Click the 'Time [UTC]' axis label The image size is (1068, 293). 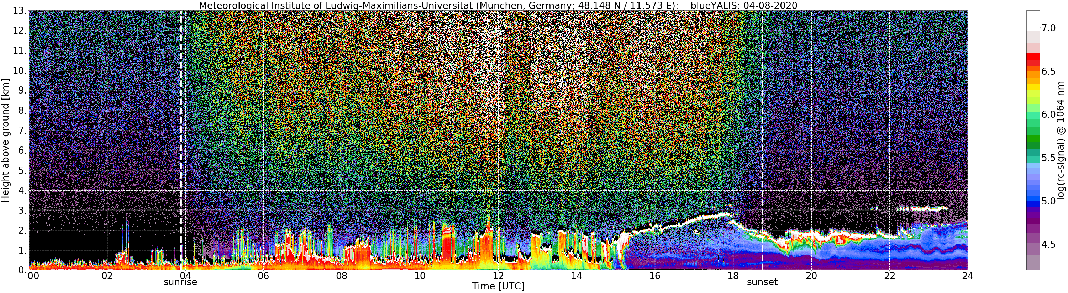point(498,286)
